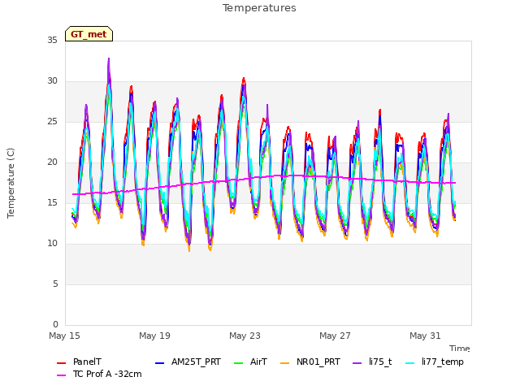Click the May 23 x-axis tick label

[x=245, y=336]
